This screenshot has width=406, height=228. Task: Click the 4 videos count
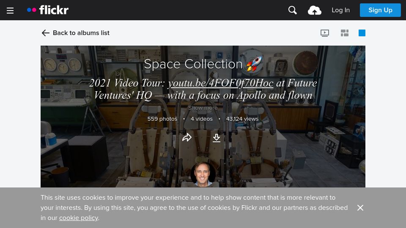[x=201, y=119]
